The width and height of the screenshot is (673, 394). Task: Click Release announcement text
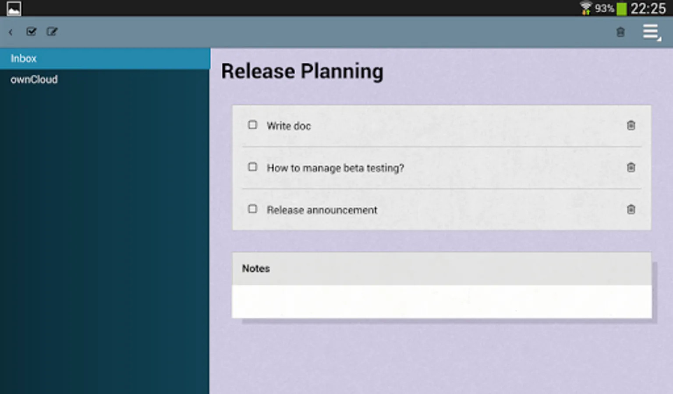point(322,210)
